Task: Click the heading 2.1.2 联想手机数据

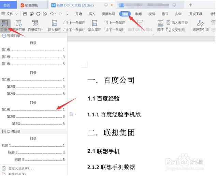Action: [x=111, y=167]
